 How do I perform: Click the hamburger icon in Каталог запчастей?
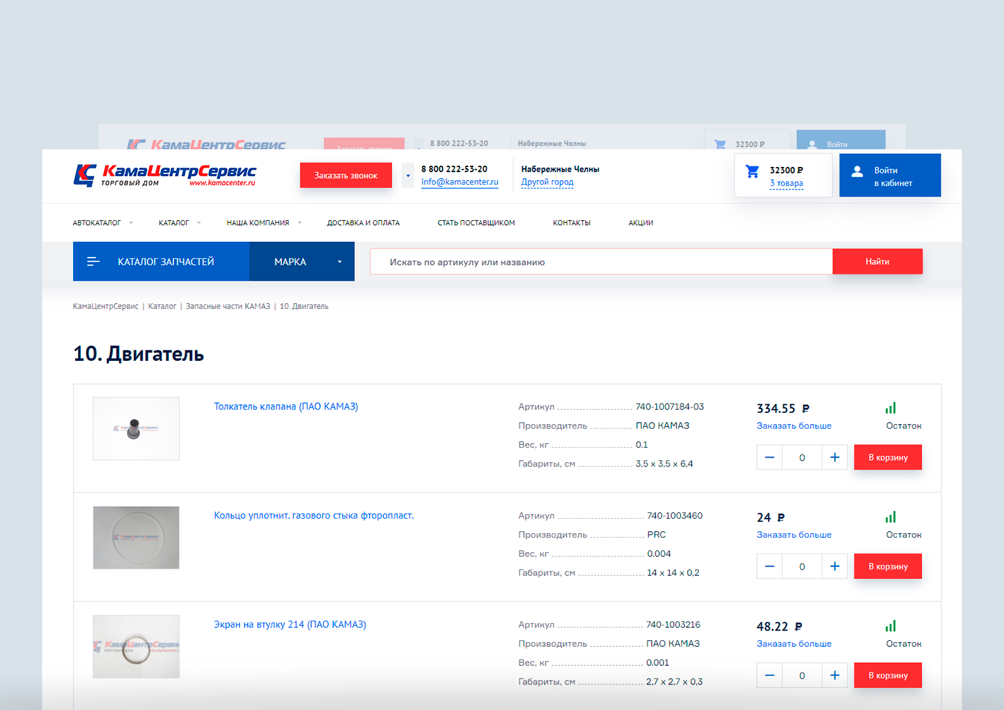[93, 262]
